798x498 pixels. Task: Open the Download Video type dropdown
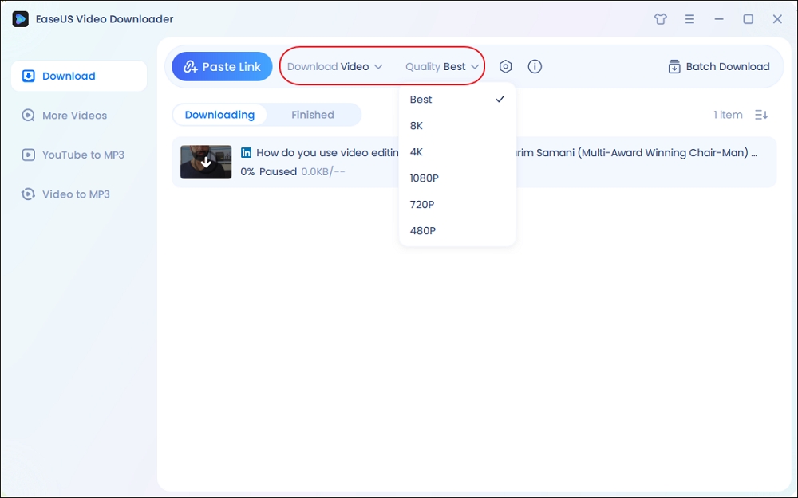pos(334,67)
